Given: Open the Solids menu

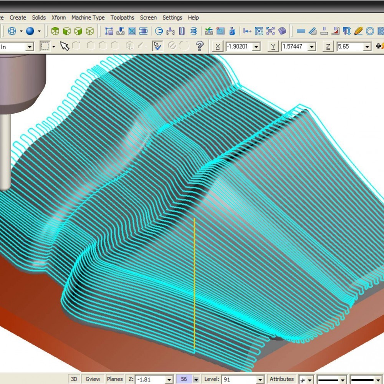Looking at the screenshot, I should pyautogui.click(x=39, y=18).
